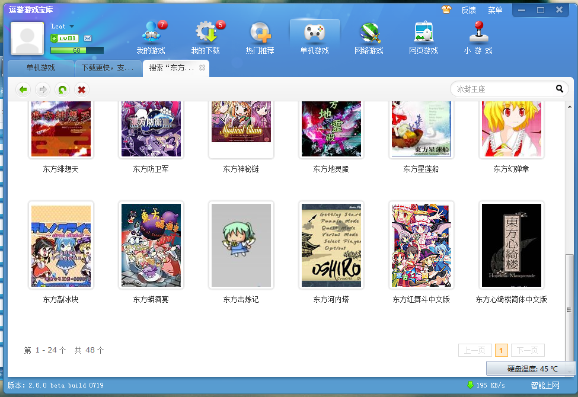Click the 硬盘温度 45℃ indicator

[x=530, y=369]
